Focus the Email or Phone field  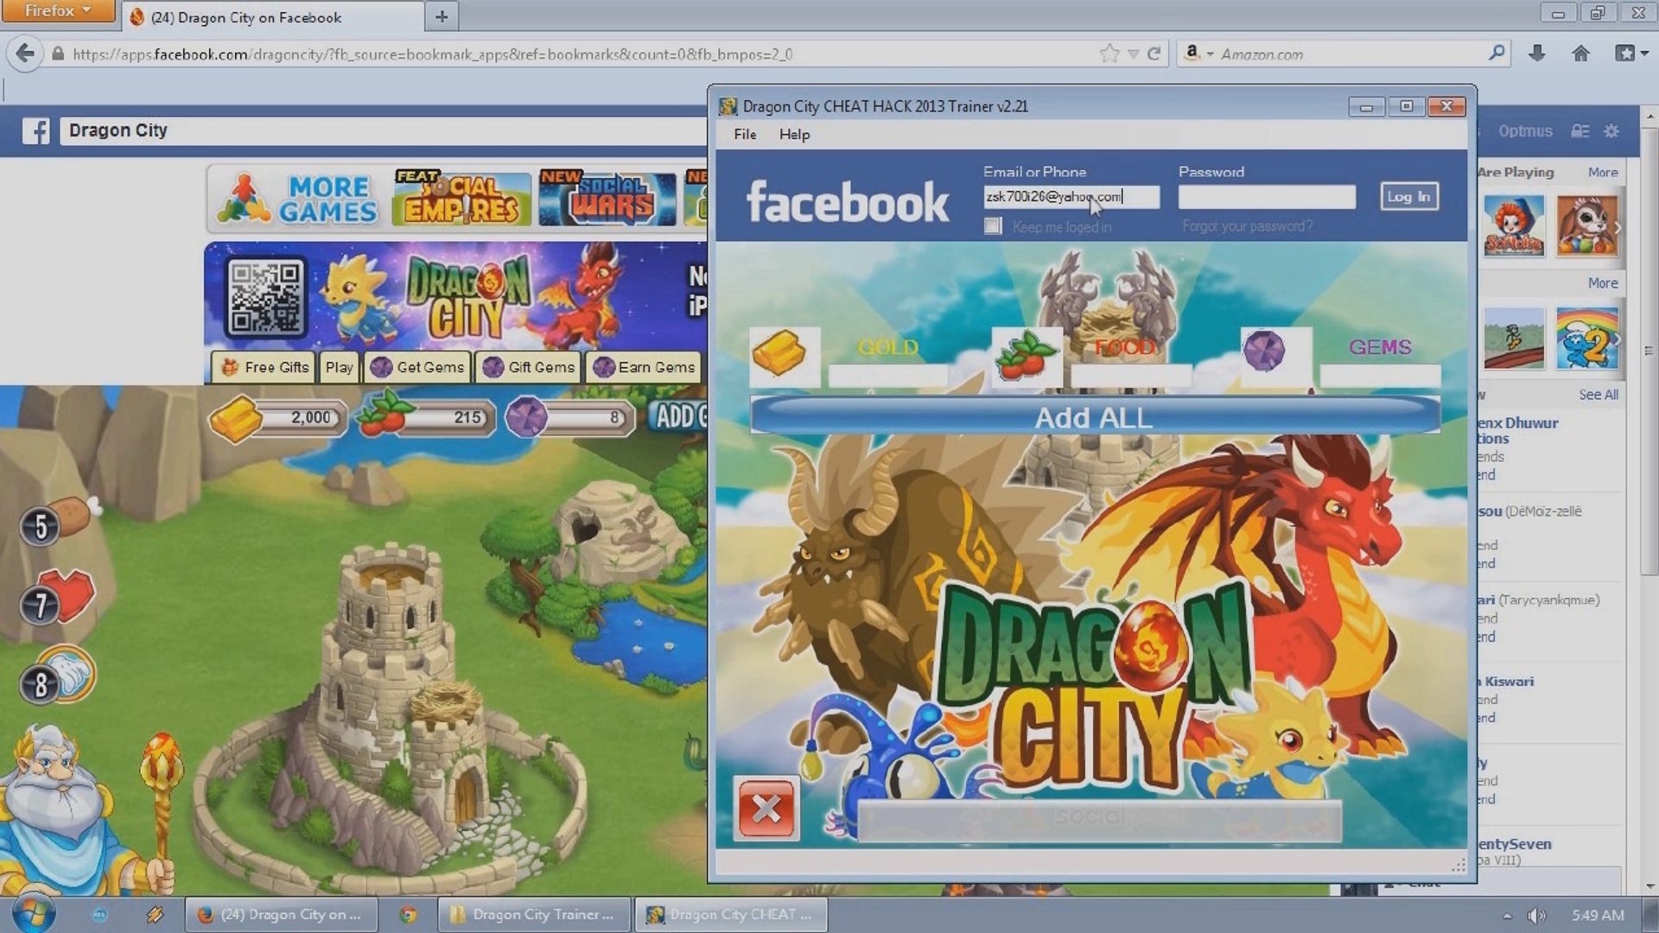click(1071, 197)
